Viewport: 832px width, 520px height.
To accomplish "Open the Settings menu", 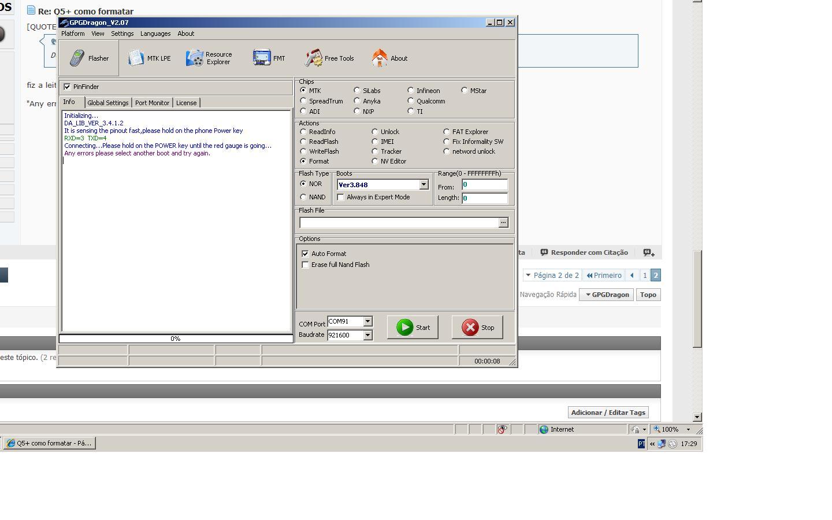I will 122,34.
